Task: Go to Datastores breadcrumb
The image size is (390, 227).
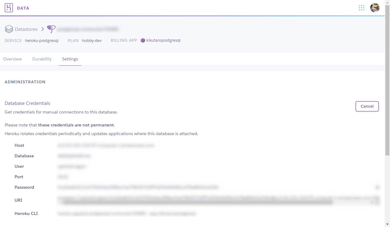Action: [26, 29]
